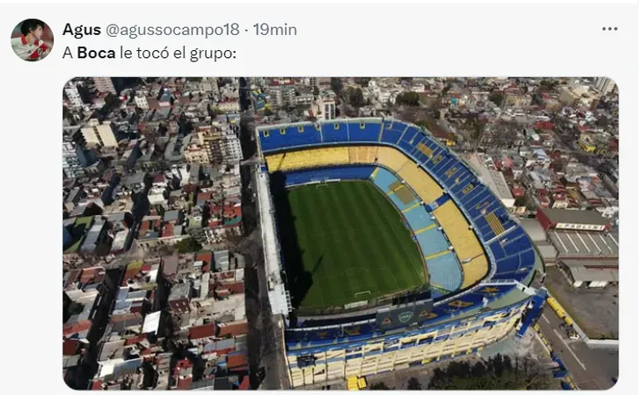
Task: Select the tweet text 'le tocó el grupo:'
Action: tap(179, 54)
